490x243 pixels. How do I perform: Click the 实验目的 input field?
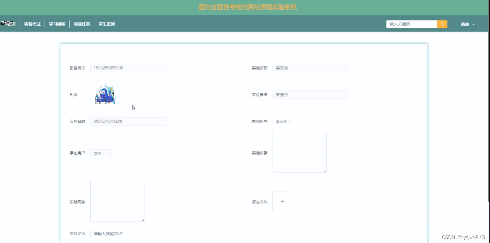pos(128,121)
